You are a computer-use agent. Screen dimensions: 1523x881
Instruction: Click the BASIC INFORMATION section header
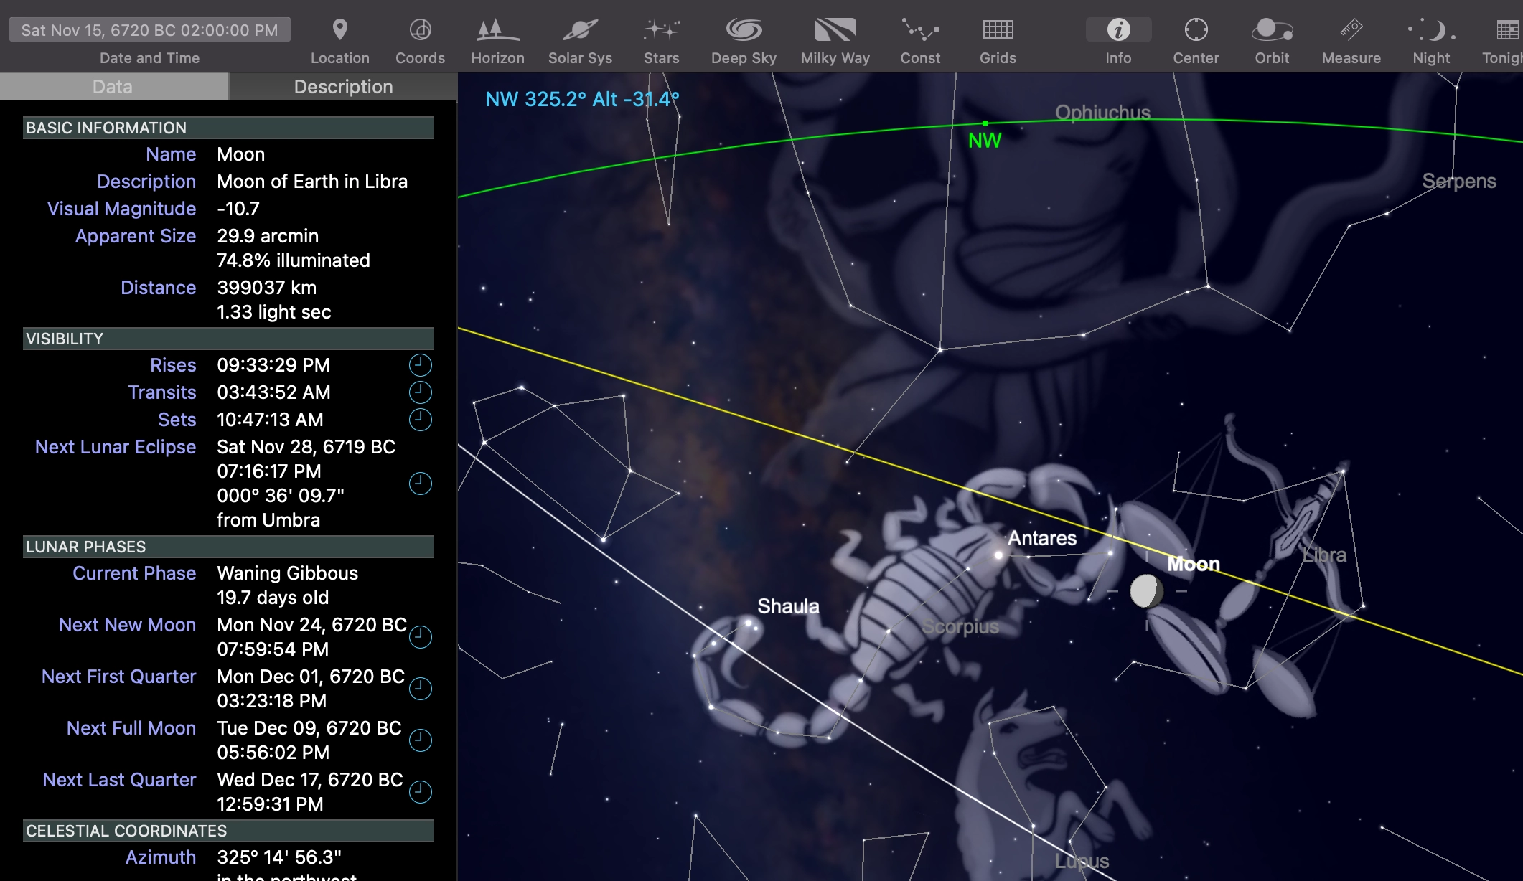[x=228, y=128]
